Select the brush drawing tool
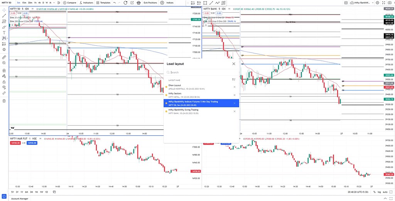The image size is (395, 201). pyautogui.click(x=4, y=27)
